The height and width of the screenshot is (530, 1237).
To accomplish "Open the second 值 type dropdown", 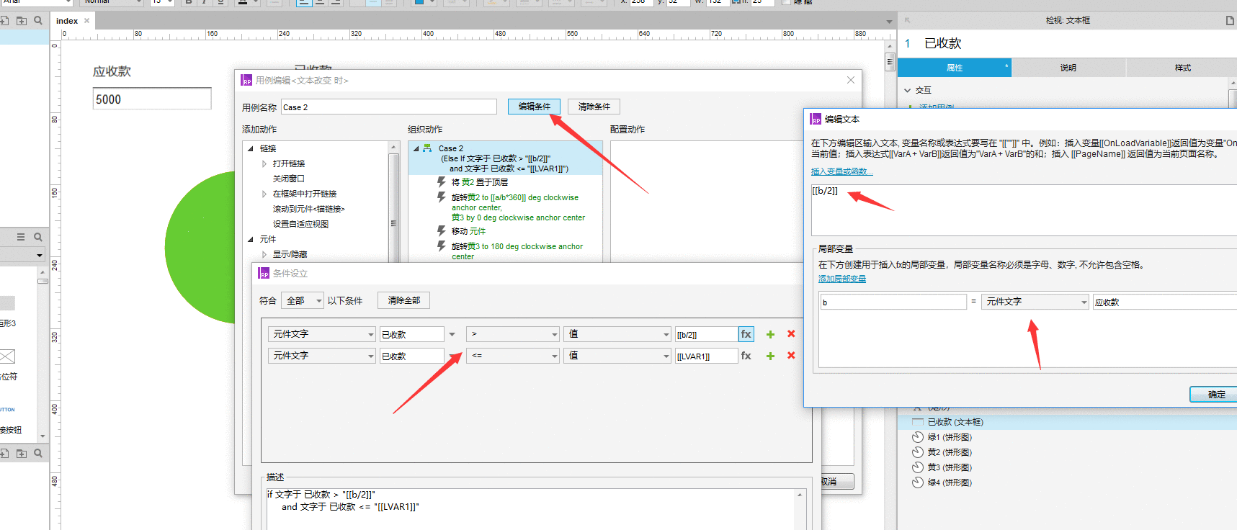I will tap(617, 356).
